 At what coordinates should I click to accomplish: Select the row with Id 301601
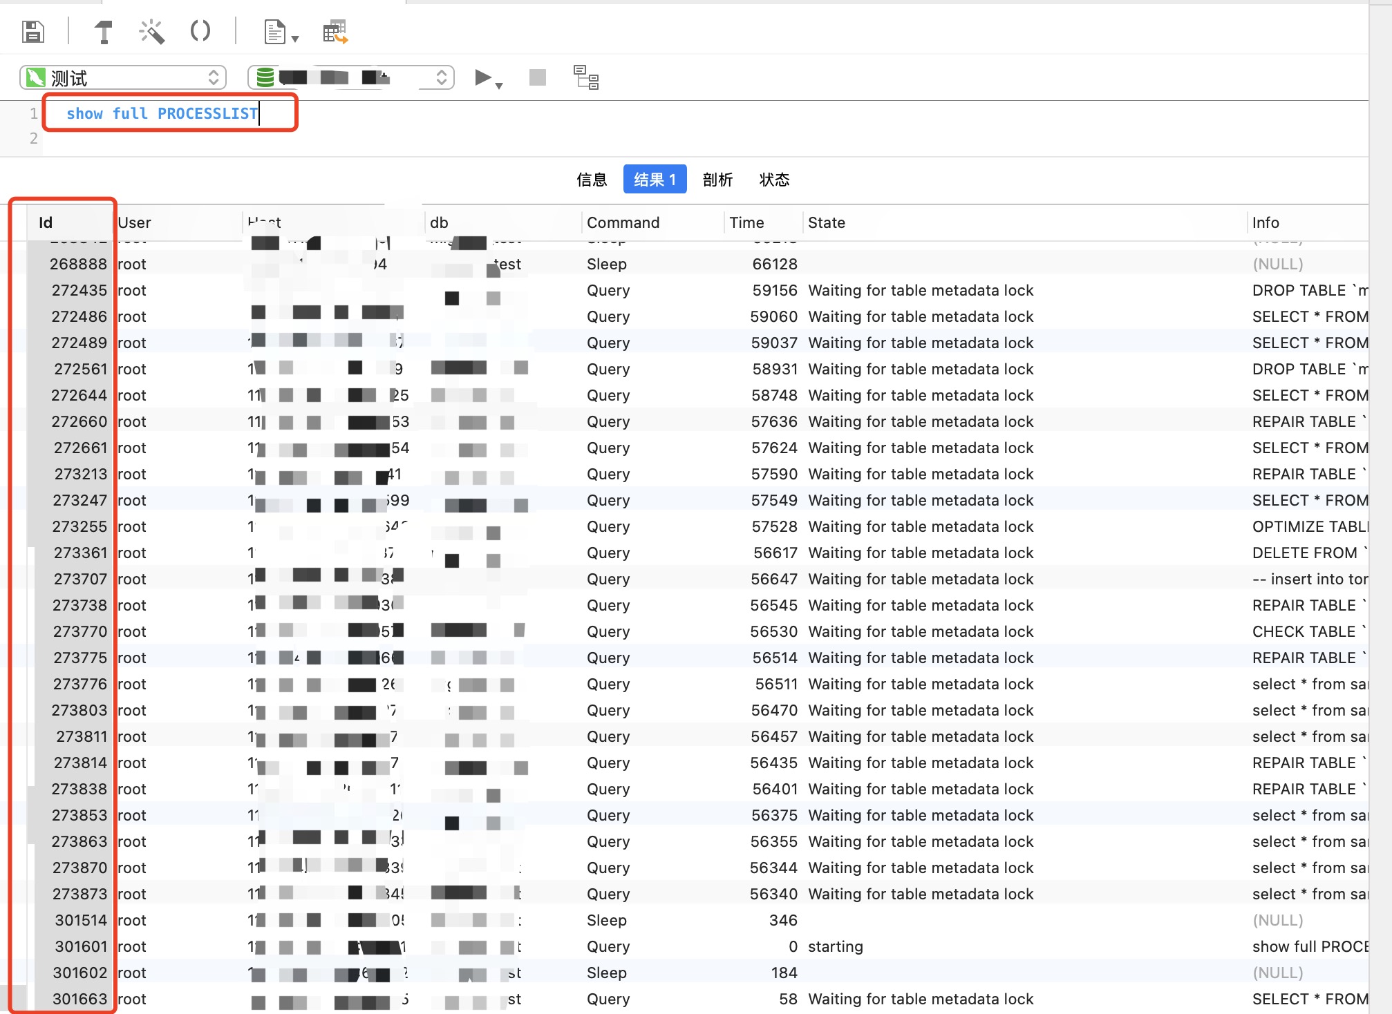click(x=81, y=946)
